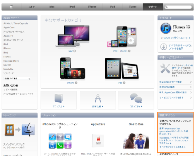Open the iPad navigation tab
Screen dimensions: 195x156
(x=112, y=7)
